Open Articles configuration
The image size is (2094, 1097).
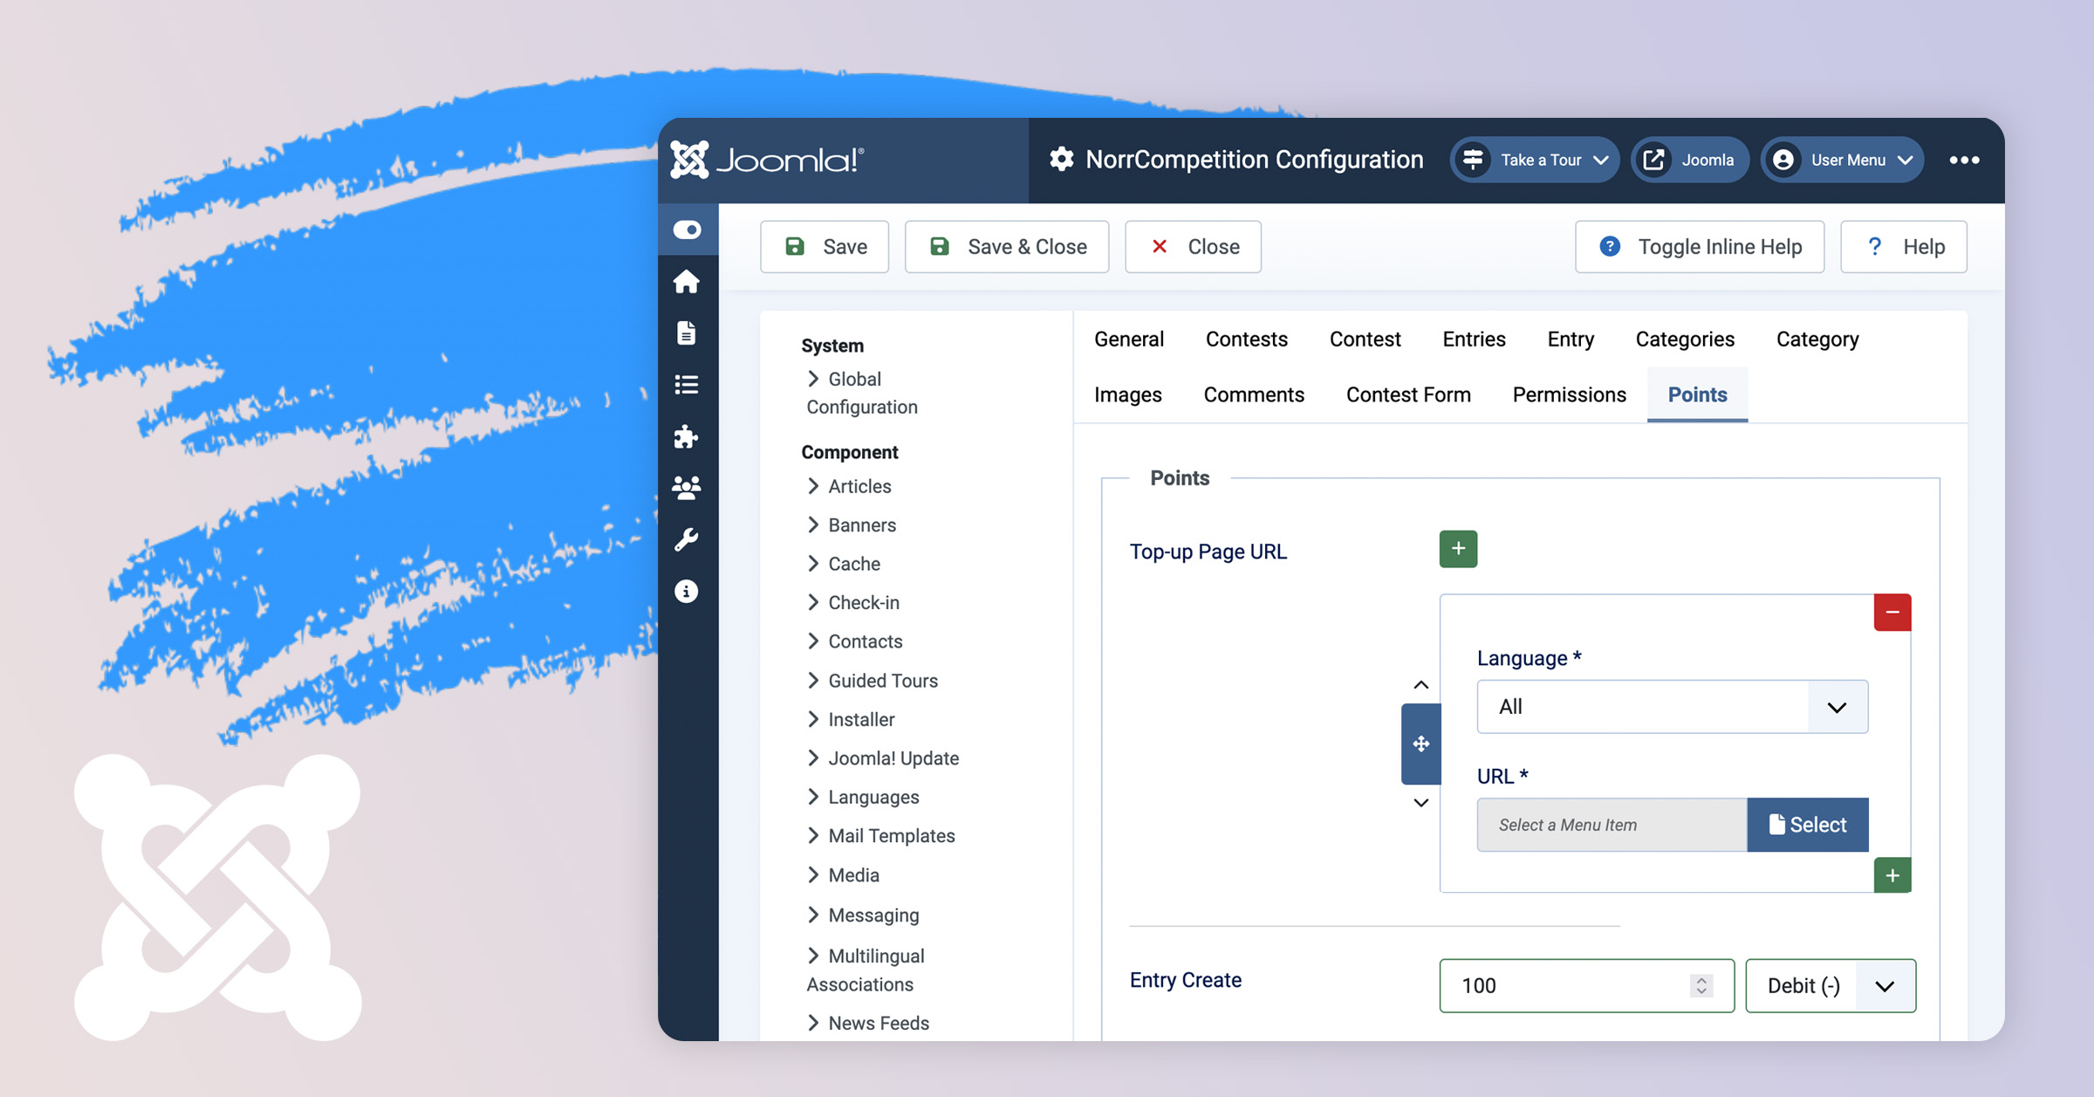click(850, 487)
